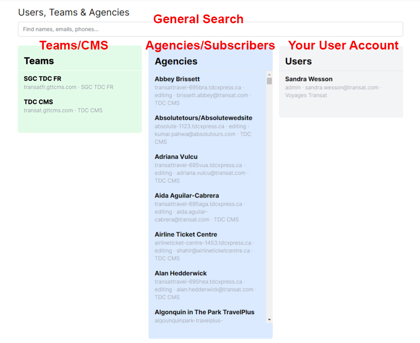Click the general search input field

[210, 29]
